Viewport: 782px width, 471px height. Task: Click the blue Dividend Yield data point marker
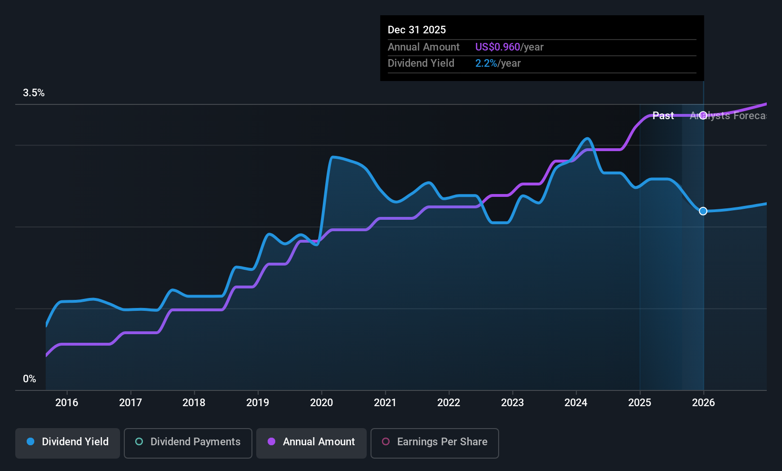(x=703, y=211)
